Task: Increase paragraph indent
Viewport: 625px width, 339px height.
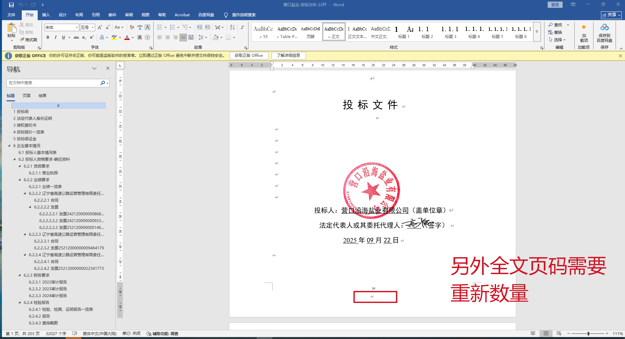Action: click(208, 27)
